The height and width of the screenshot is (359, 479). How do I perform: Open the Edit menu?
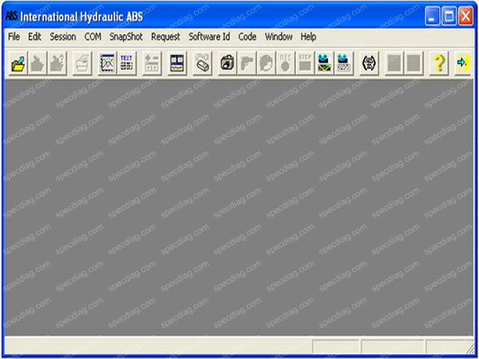pos(34,37)
